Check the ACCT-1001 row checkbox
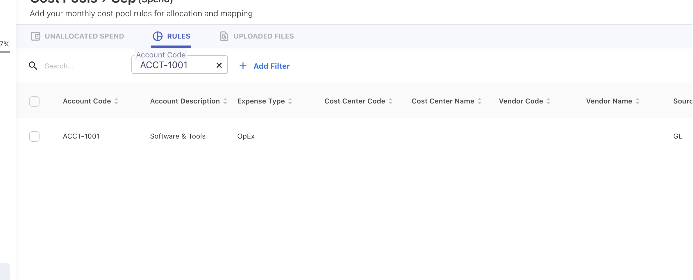This screenshot has height=280, width=693. [34, 137]
